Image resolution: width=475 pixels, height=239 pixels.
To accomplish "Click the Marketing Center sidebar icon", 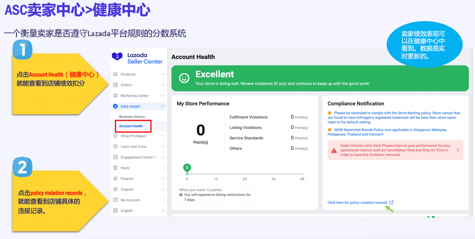I will pyautogui.click(x=115, y=96).
